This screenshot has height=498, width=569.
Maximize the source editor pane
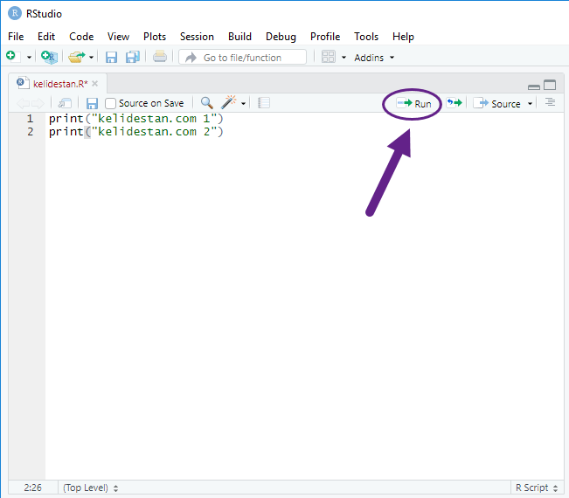(550, 85)
